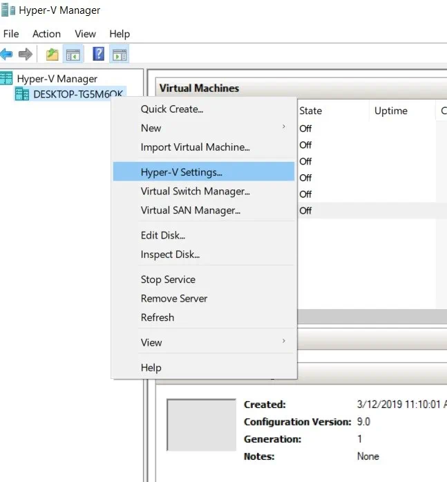Click the Uptime column header

(390, 111)
